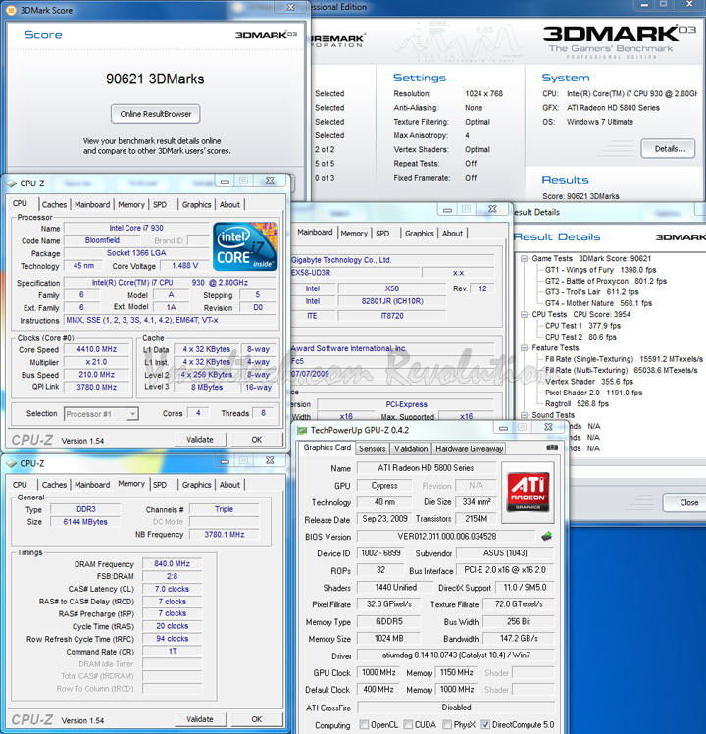Select Pixel Shader 2.0 result row
Screen dimensions: 706x734
pyautogui.click(x=593, y=393)
